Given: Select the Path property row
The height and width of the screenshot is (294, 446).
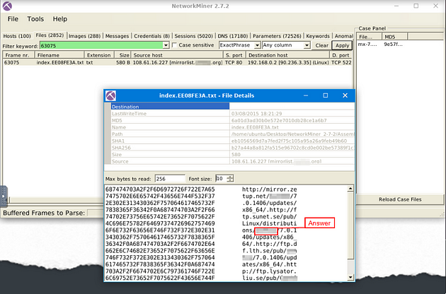Looking at the screenshot, I should click(232, 134).
